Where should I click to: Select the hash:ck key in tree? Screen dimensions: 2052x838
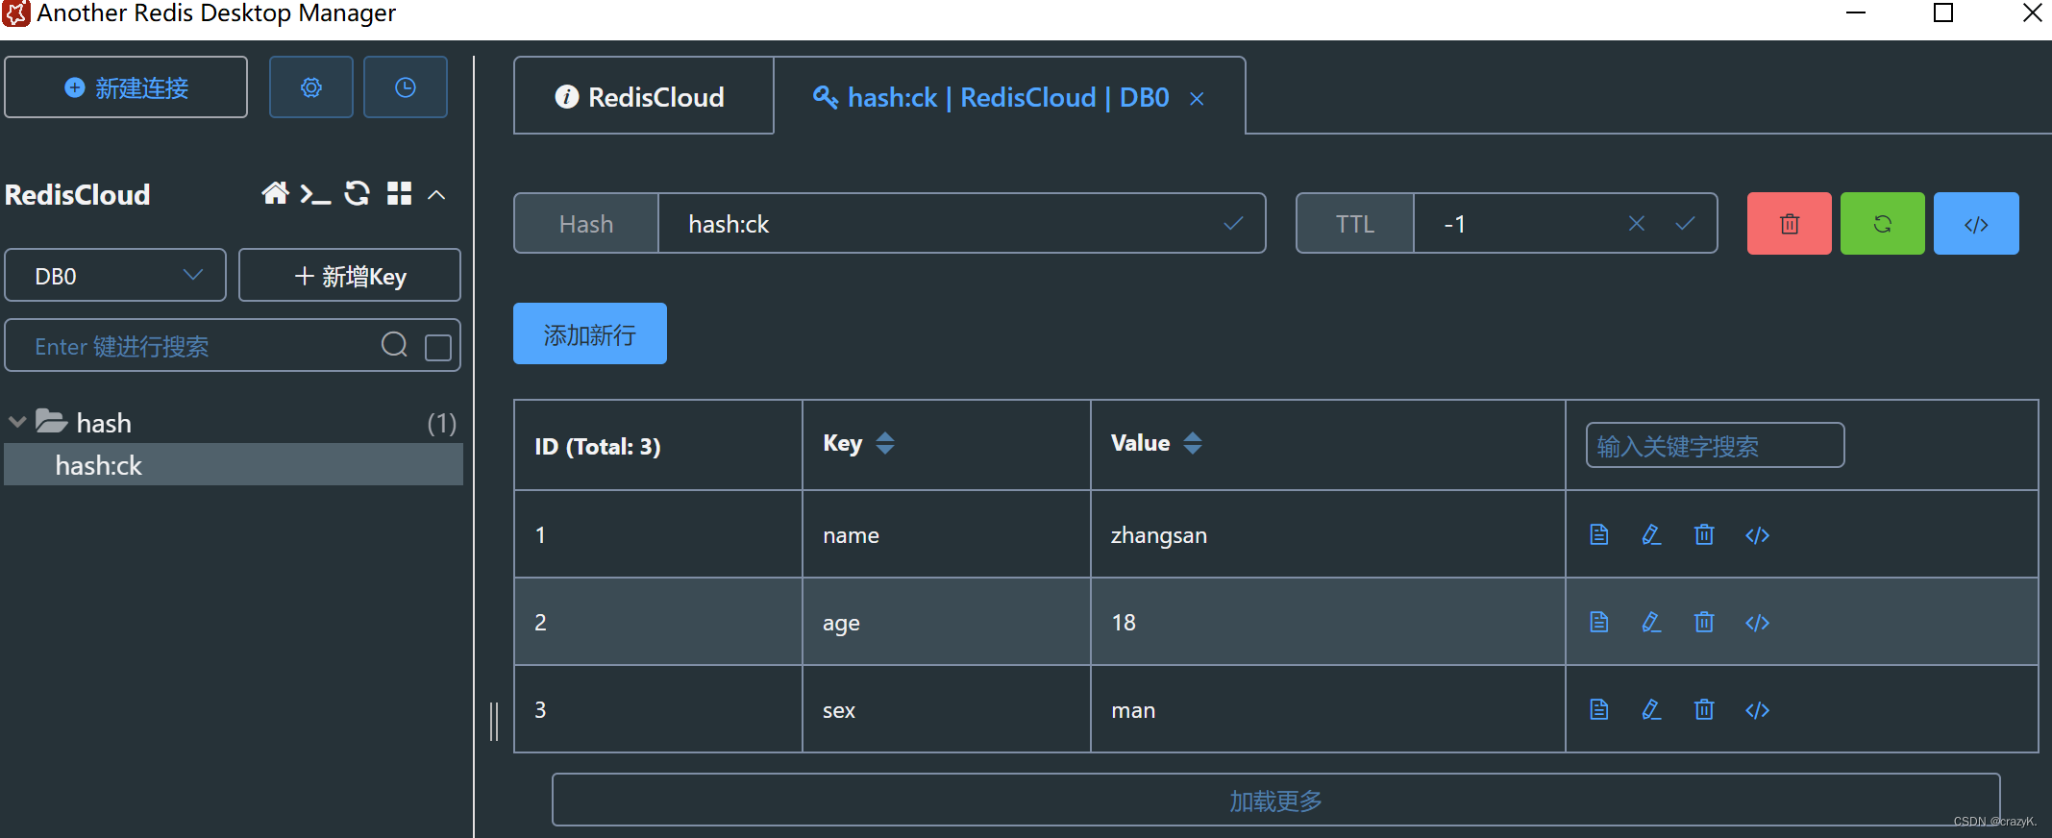click(99, 466)
